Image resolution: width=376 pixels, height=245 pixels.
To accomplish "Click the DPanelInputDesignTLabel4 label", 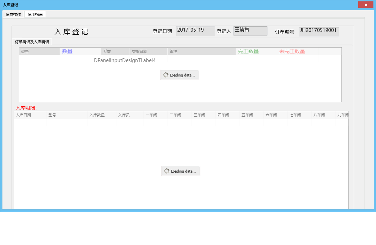I will (125, 60).
